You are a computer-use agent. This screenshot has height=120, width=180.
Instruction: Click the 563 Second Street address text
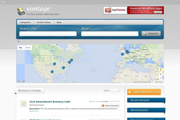point(37,105)
